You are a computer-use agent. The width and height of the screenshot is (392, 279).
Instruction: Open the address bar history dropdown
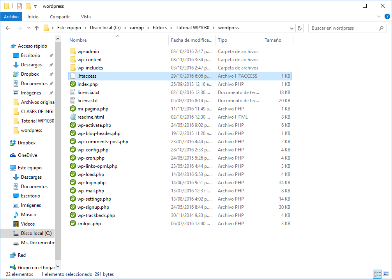[x=291, y=28]
